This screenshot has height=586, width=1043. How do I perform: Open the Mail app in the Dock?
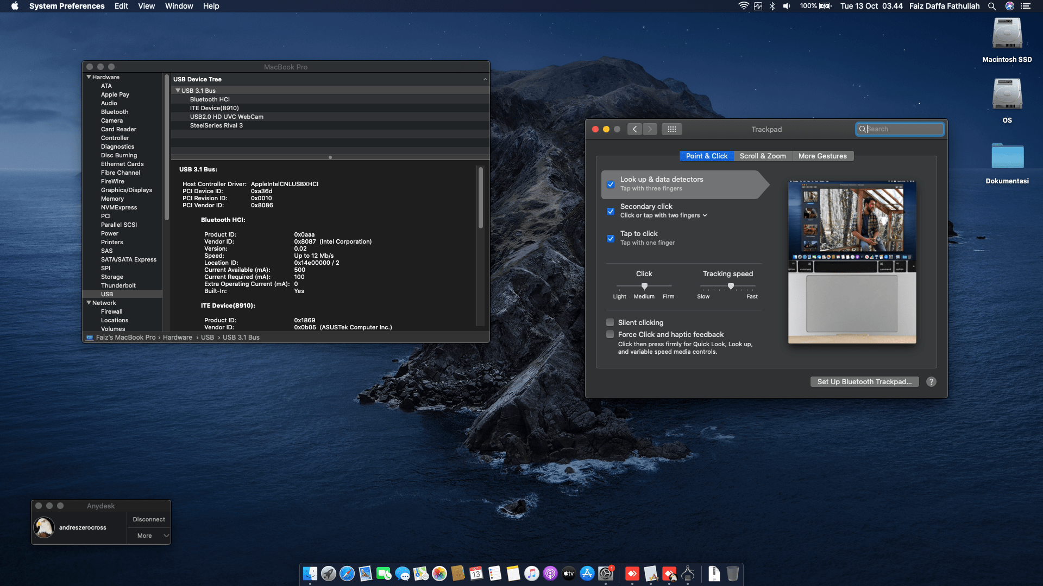click(x=366, y=574)
